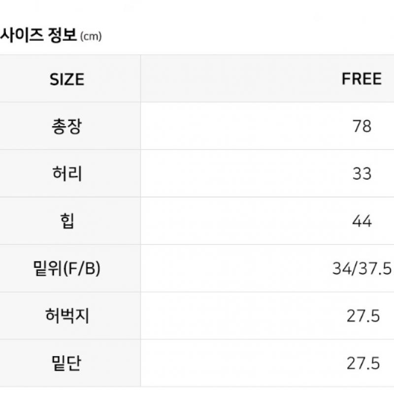This screenshot has width=394, height=394.
Task: Click the 사이즈 정보 heading
Action: pos(38,35)
